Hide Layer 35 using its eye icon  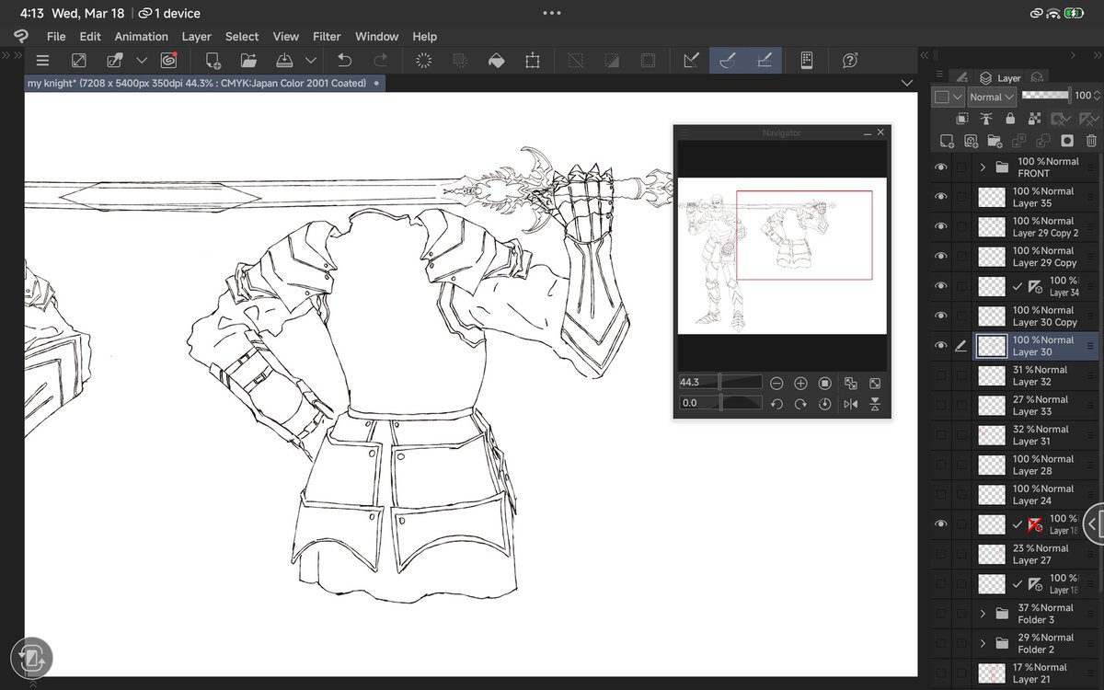tap(940, 197)
